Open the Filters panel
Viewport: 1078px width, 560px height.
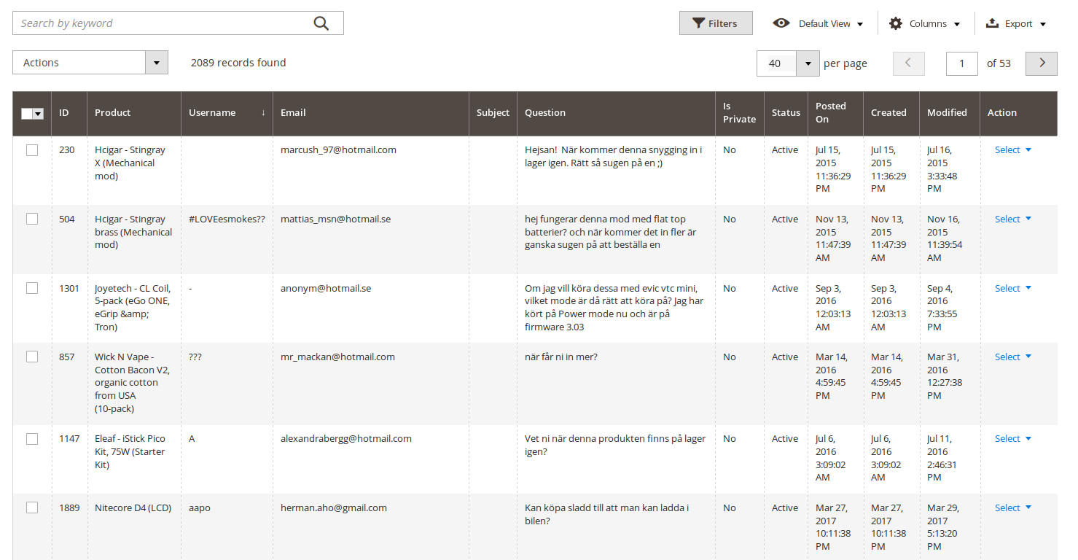coord(716,23)
